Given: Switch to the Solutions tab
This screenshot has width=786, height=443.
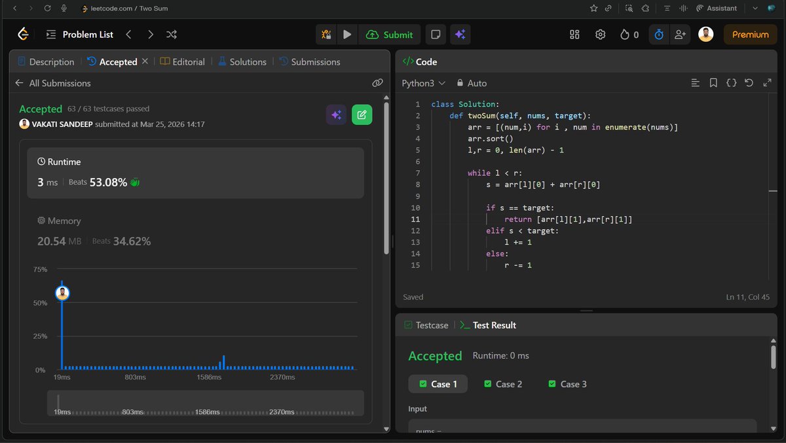Looking at the screenshot, I should 242,62.
